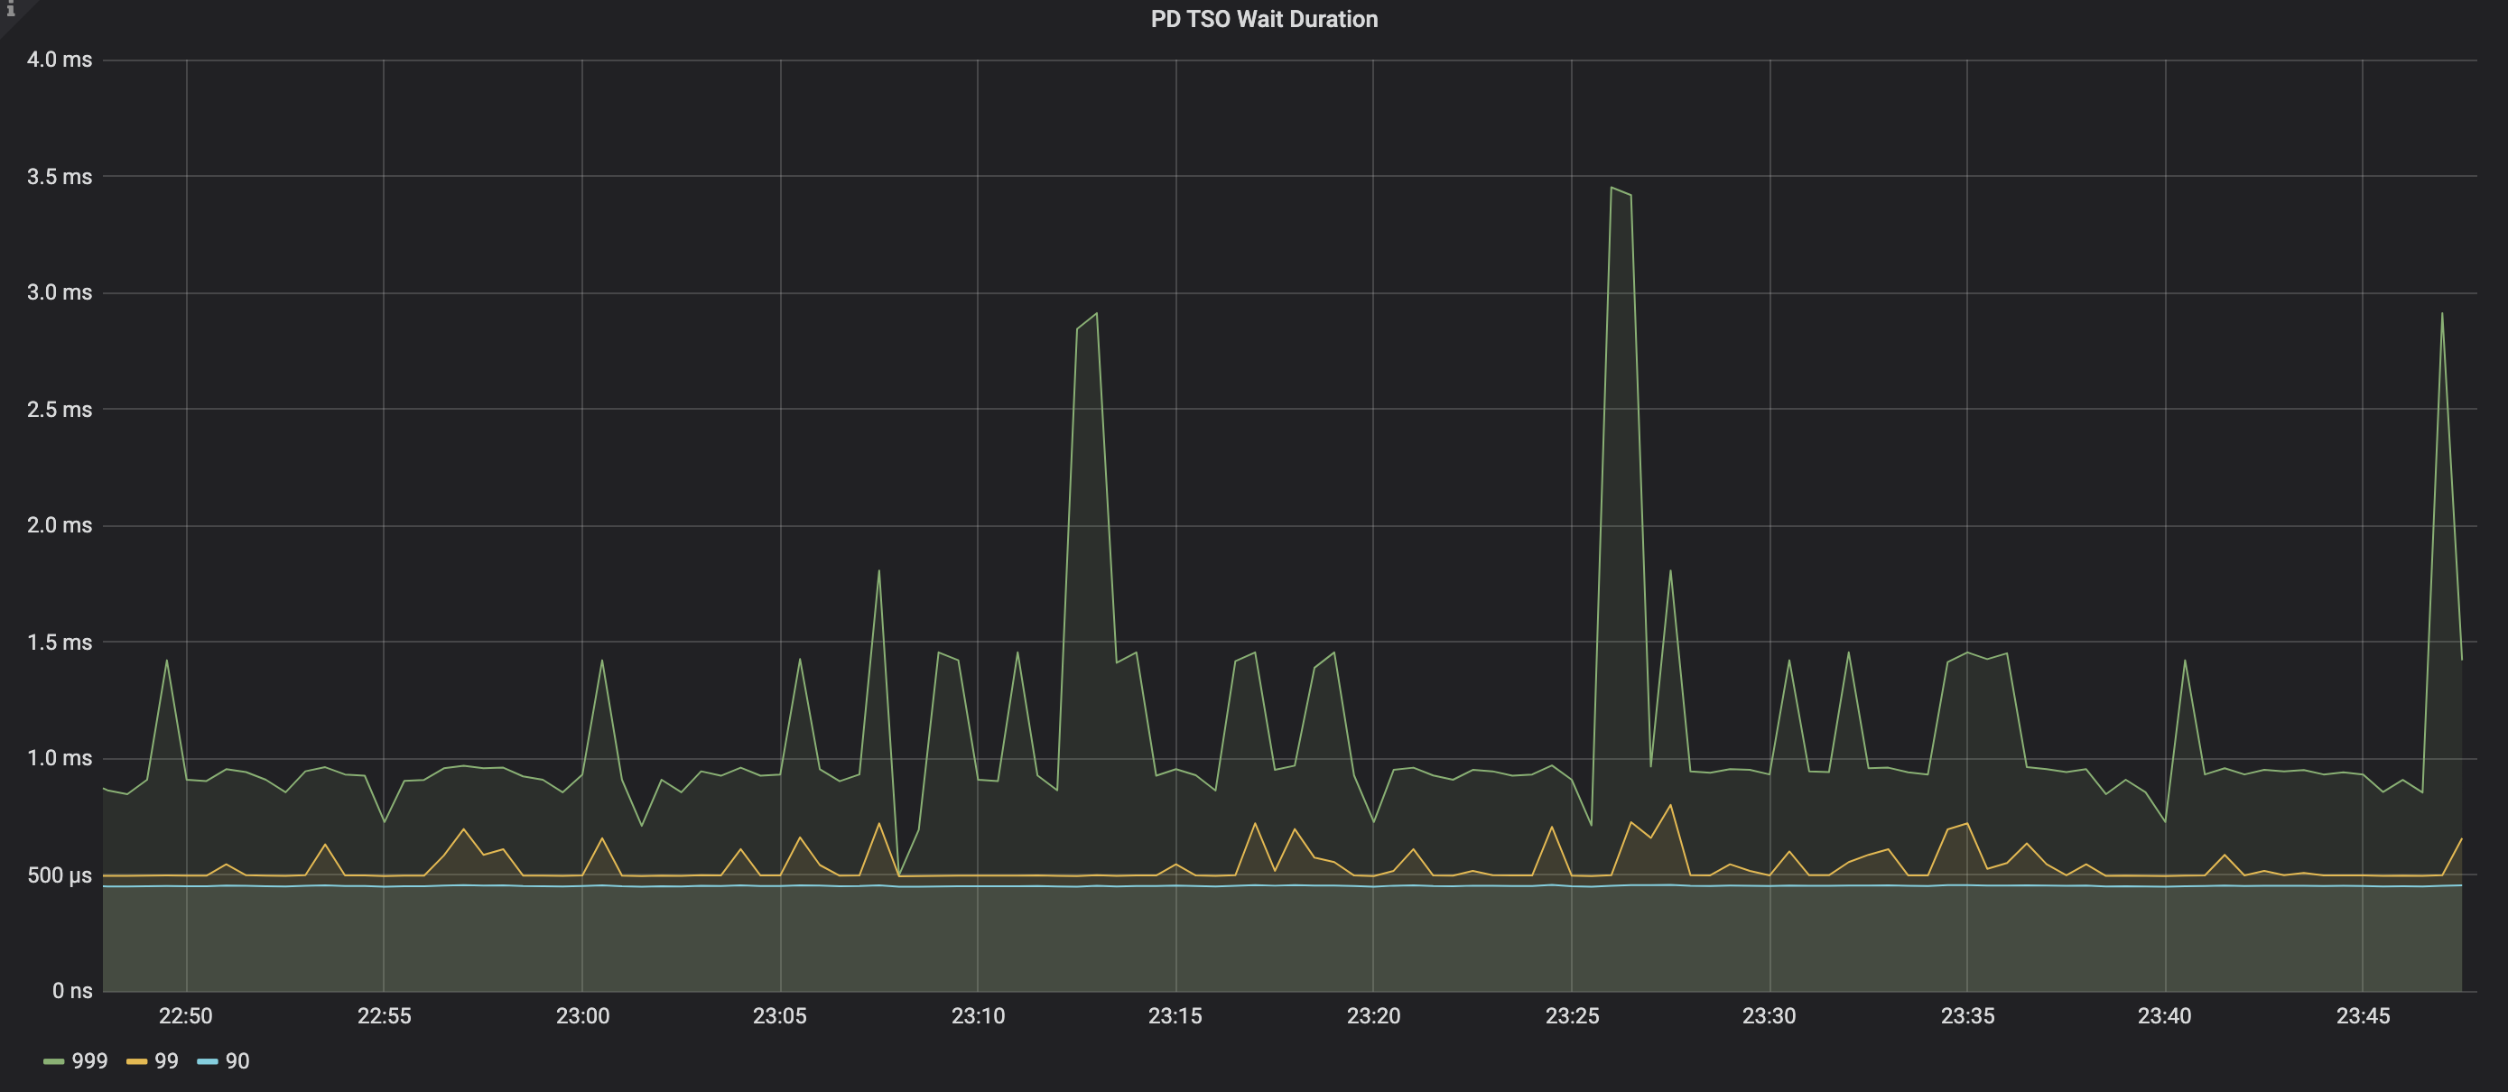
Task: Toggle the 90 series legend label
Action: (237, 1060)
